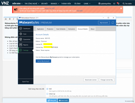Open Reports in Malwarebytes sidebar
This screenshot has width=135, height=103.
point(26,45)
